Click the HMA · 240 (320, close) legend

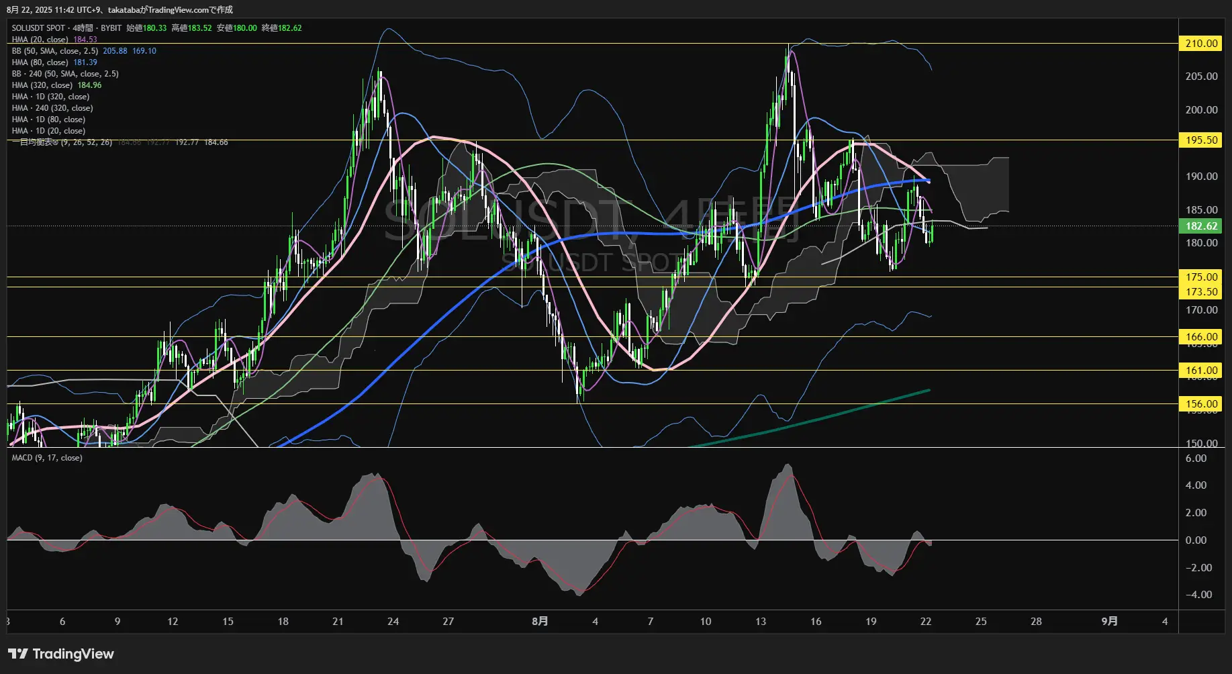point(52,108)
